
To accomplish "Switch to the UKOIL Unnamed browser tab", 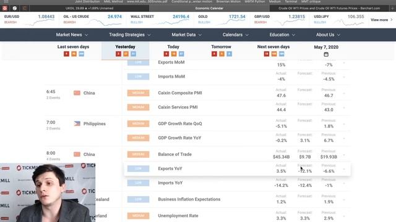I will [x=89, y=8].
